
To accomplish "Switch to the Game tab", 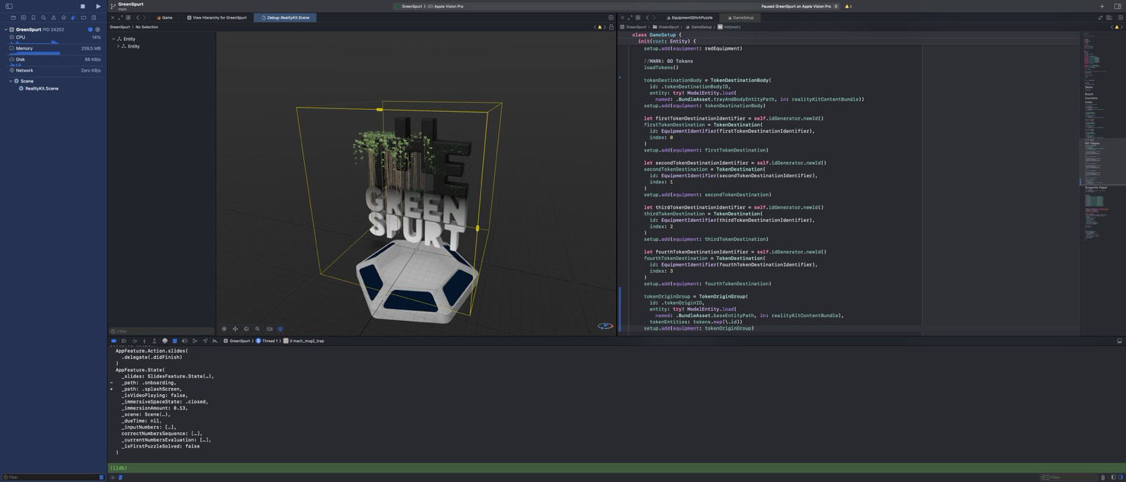I will tap(164, 18).
